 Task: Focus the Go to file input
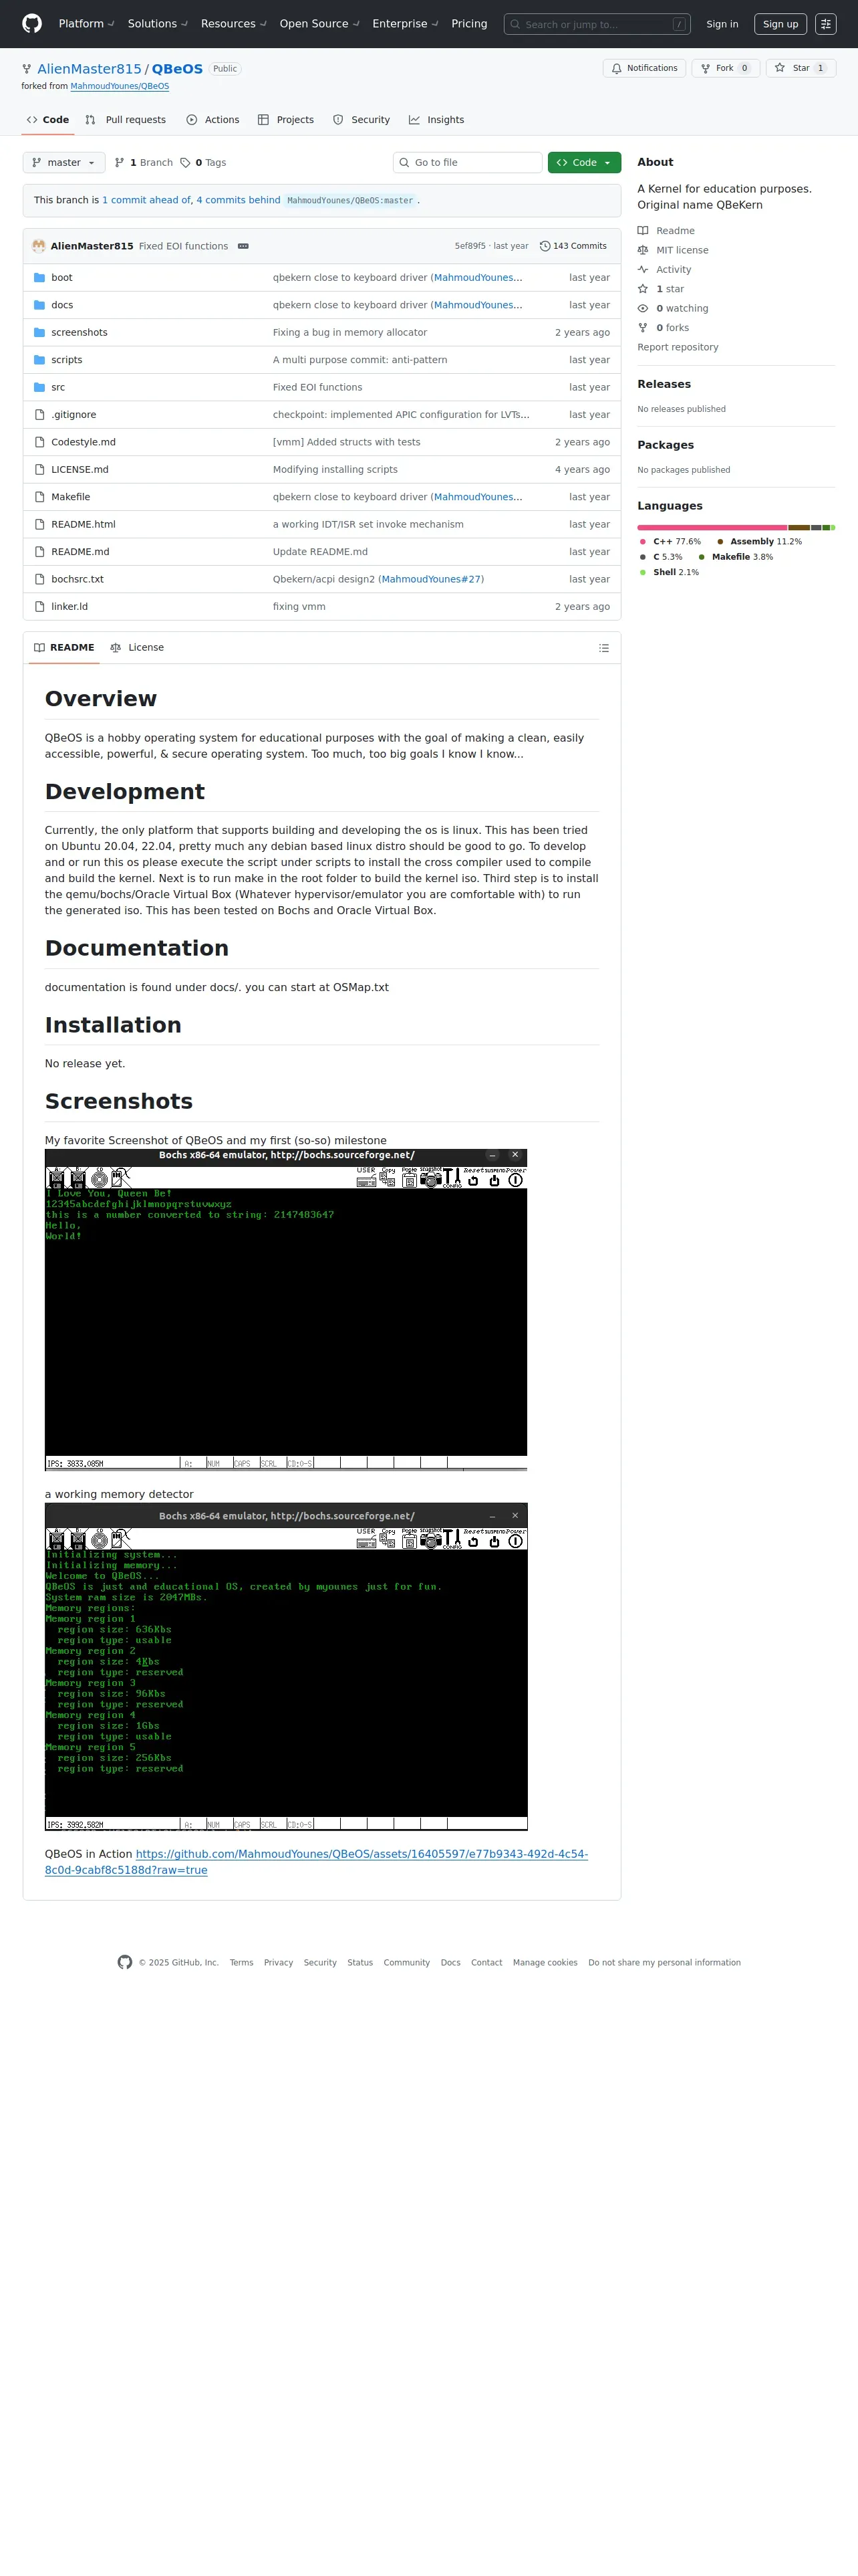click(x=468, y=163)
